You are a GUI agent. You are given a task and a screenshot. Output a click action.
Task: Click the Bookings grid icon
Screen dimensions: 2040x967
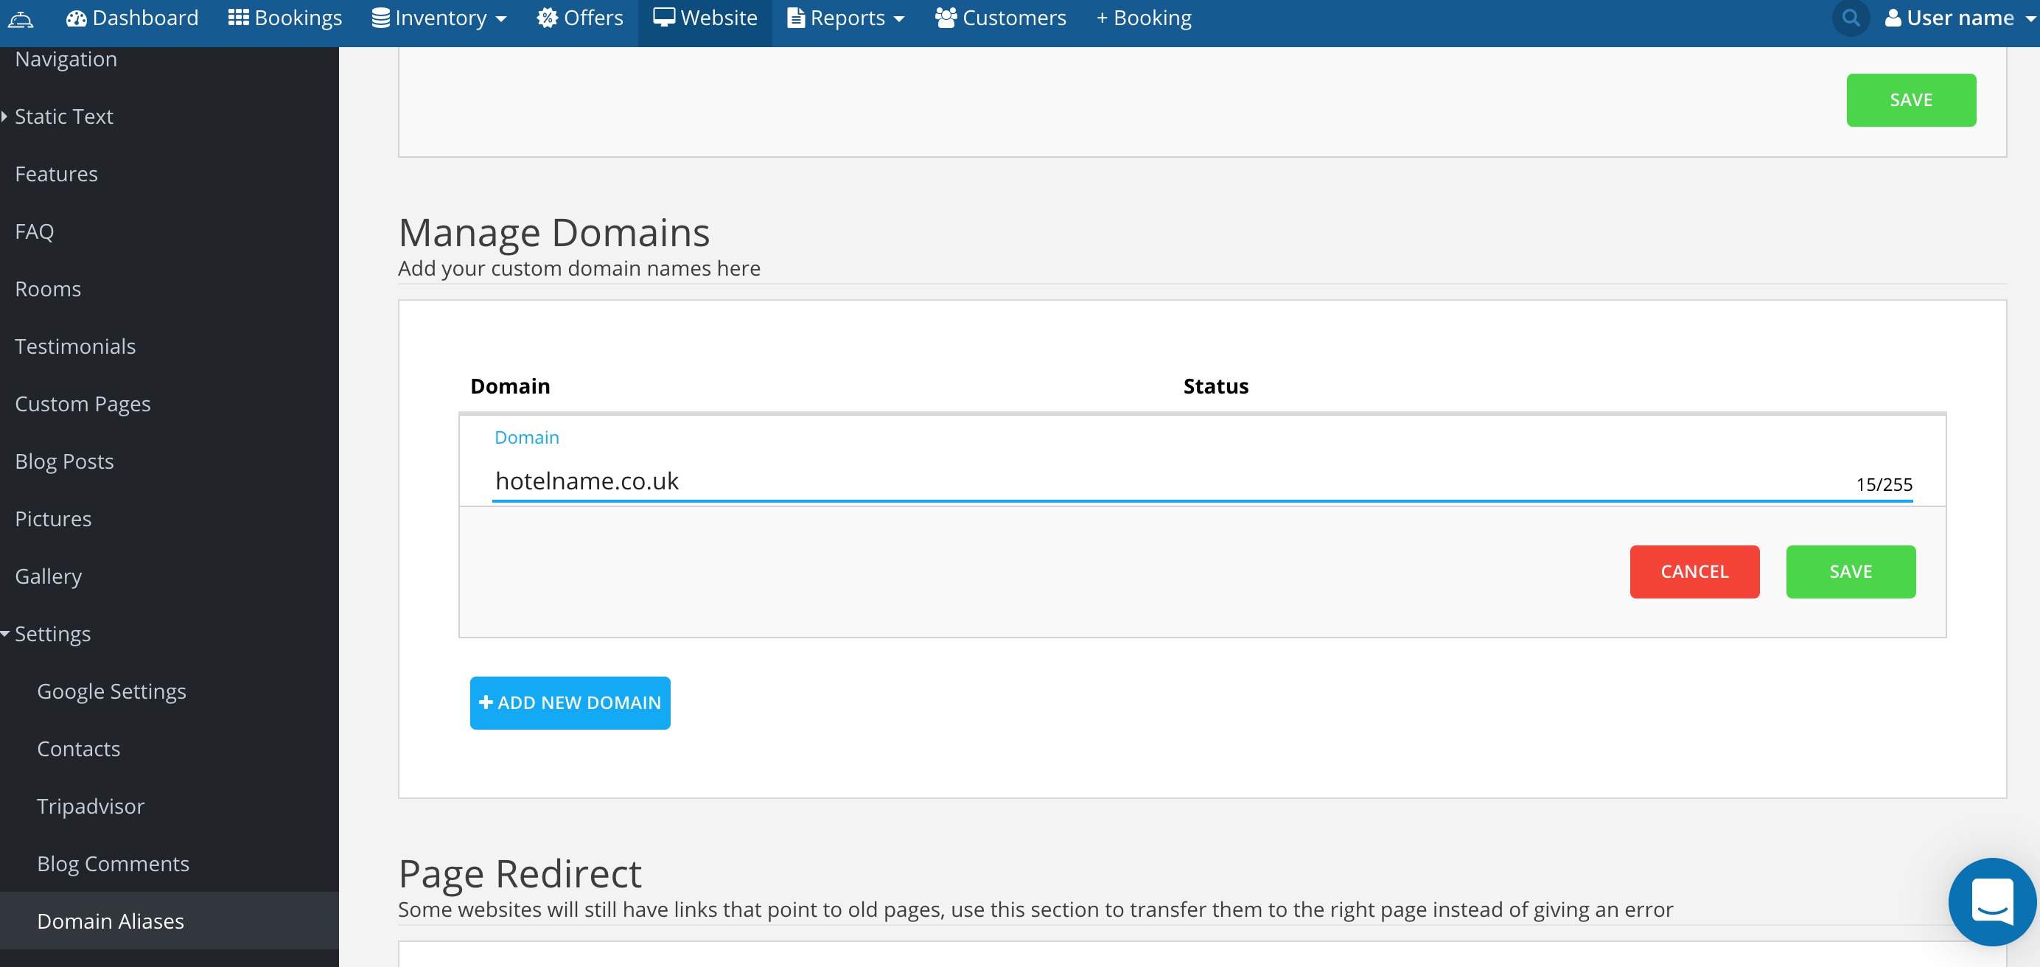238,18
